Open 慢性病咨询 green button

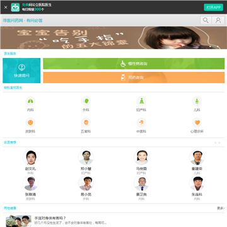(x=134, y=64)
